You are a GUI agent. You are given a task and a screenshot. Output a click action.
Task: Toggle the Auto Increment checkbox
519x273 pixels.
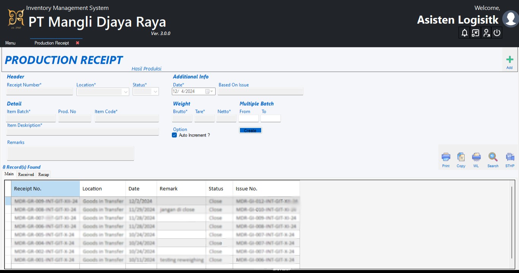point(175,135)
